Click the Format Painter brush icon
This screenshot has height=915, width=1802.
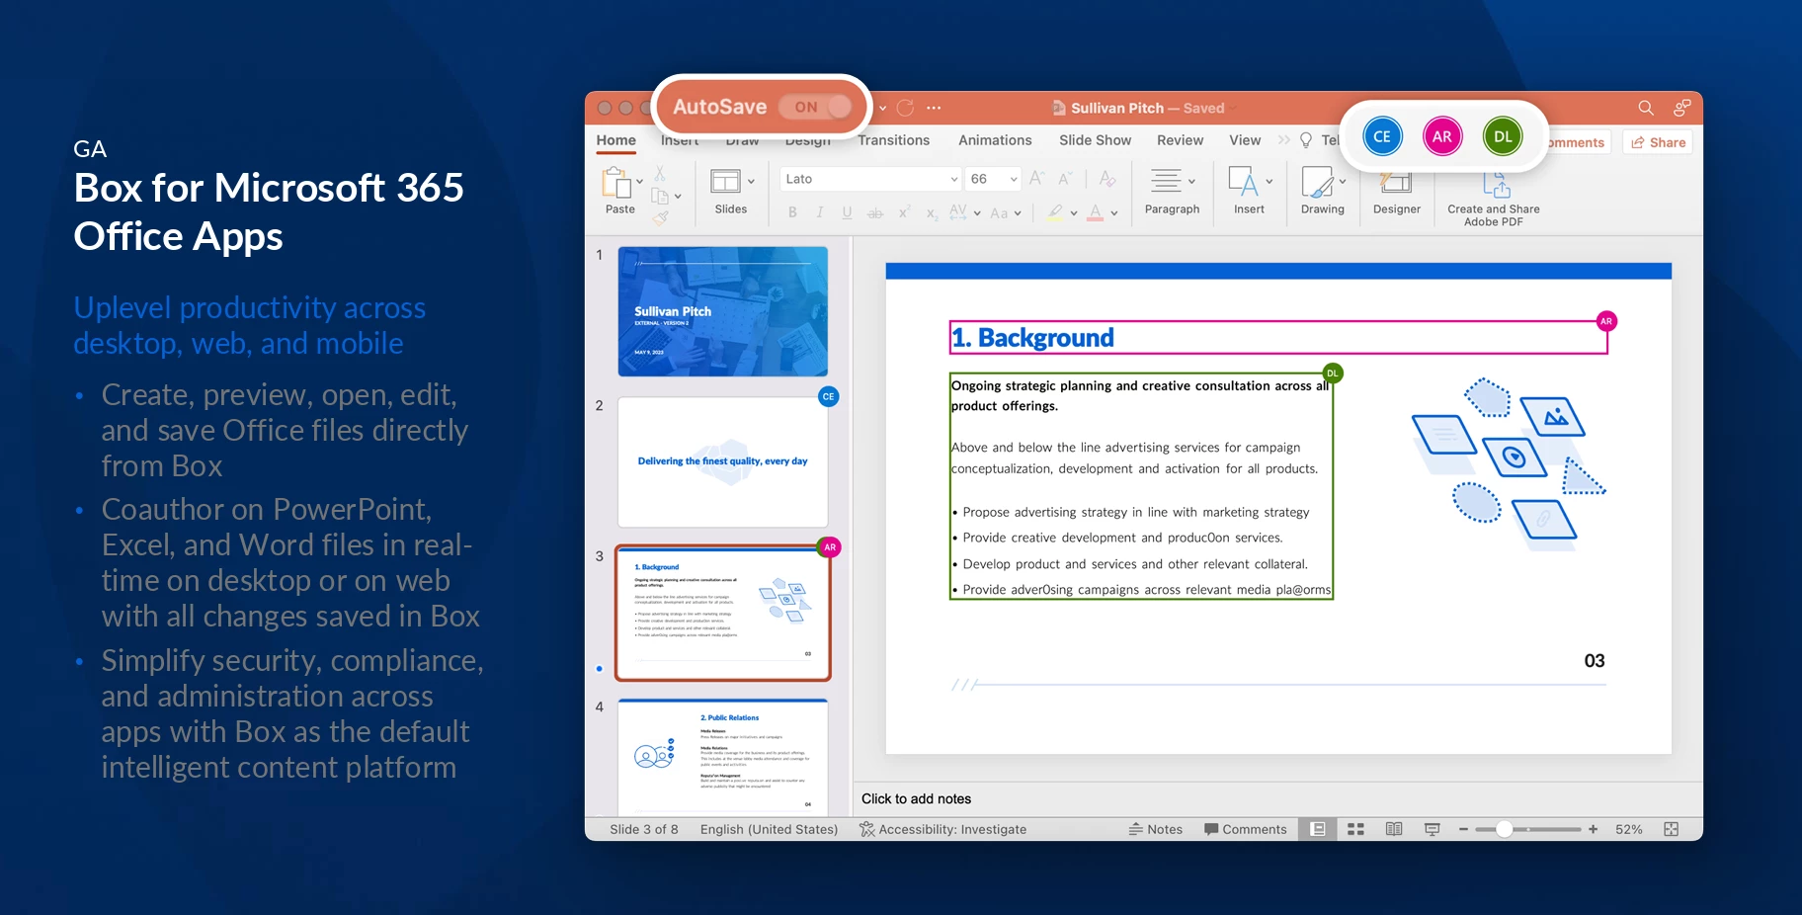[x=660, y=217]
